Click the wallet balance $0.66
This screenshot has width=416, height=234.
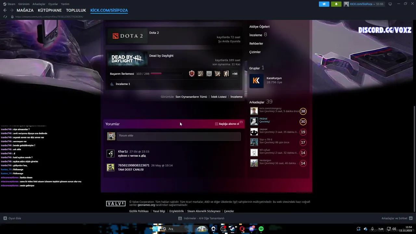coord(380,4)
